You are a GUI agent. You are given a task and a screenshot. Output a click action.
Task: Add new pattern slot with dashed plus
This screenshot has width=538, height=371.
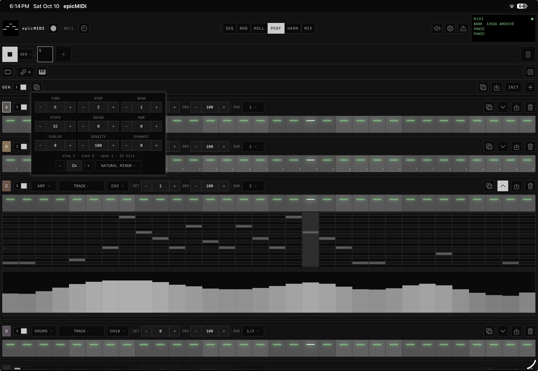(63, 54)
